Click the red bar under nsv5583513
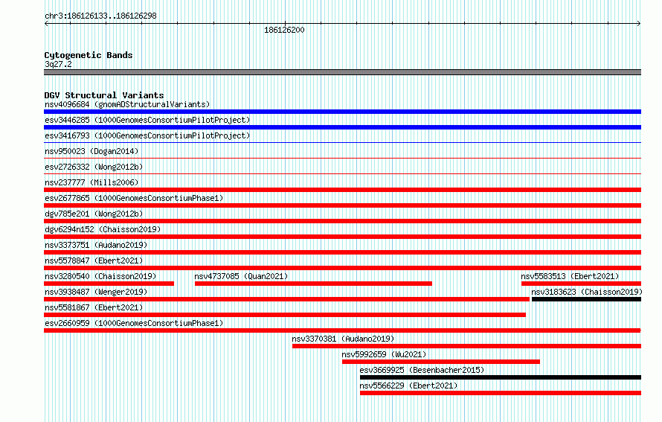 [x=582, y=284]
